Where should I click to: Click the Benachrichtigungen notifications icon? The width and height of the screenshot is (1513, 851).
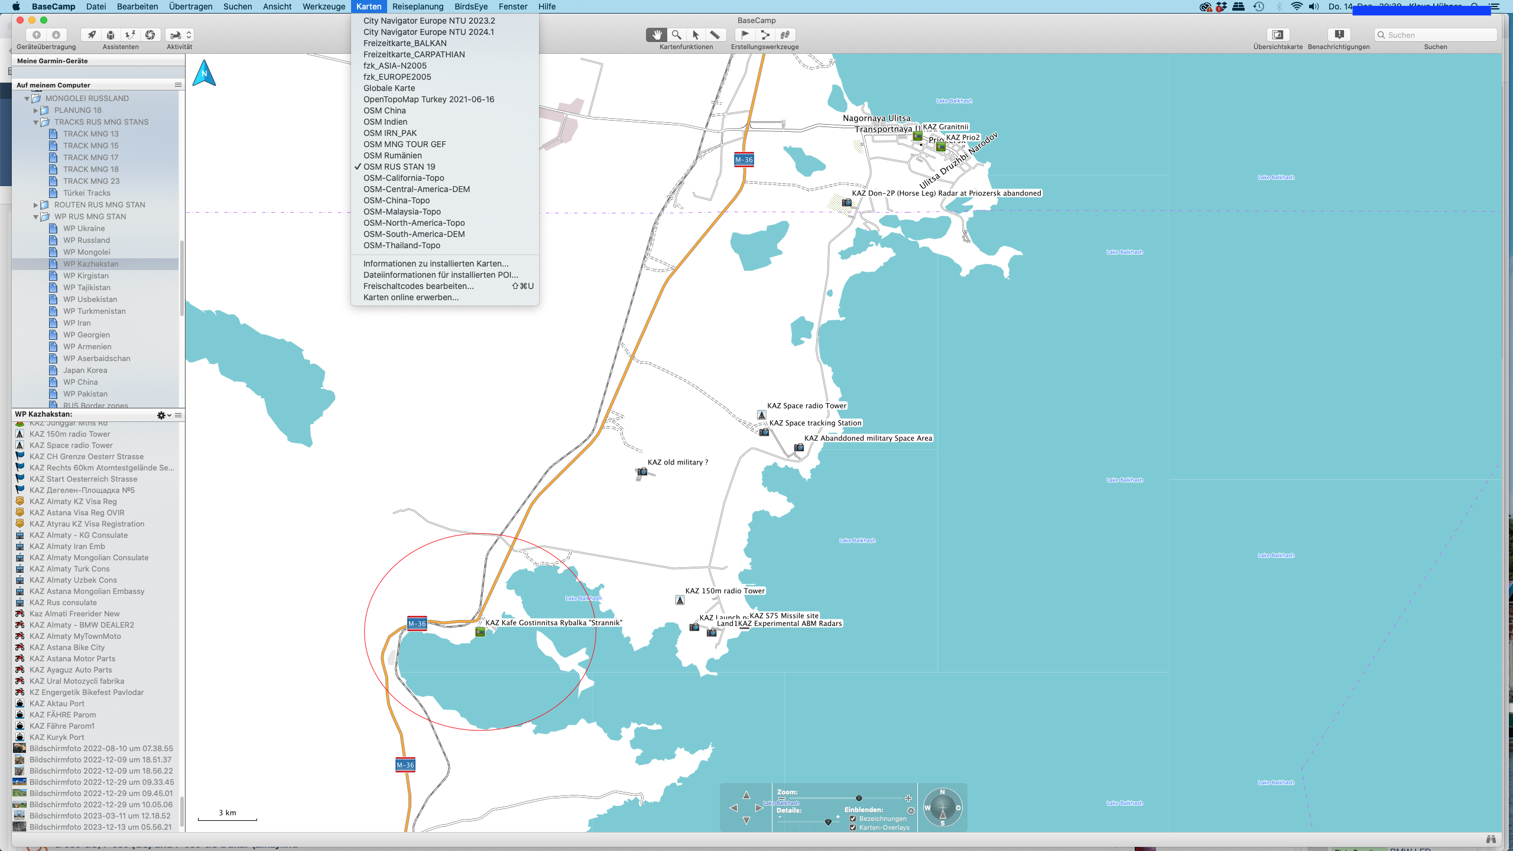[x=1339, y=35]
